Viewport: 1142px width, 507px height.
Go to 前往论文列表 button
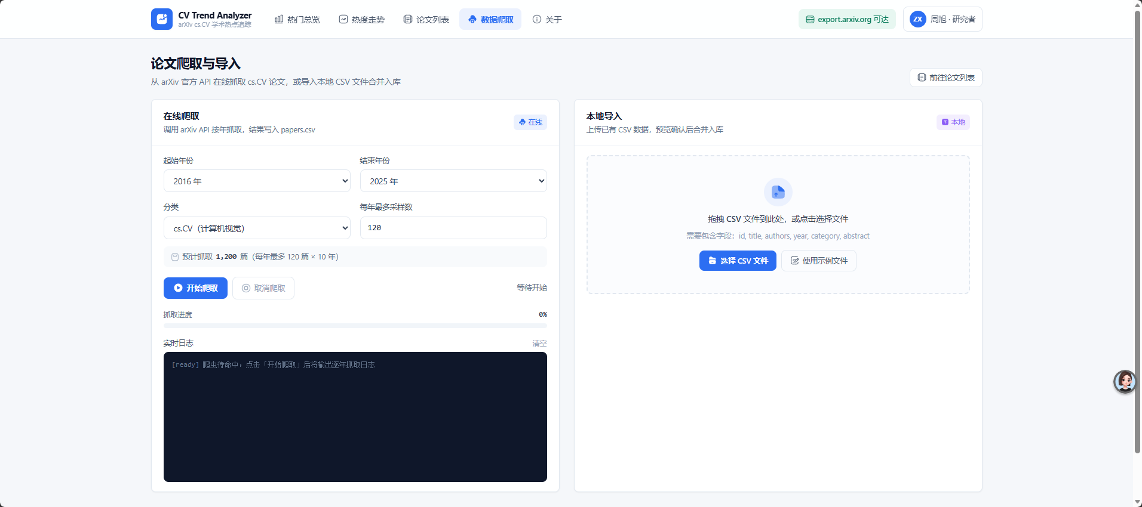[946, 78]
